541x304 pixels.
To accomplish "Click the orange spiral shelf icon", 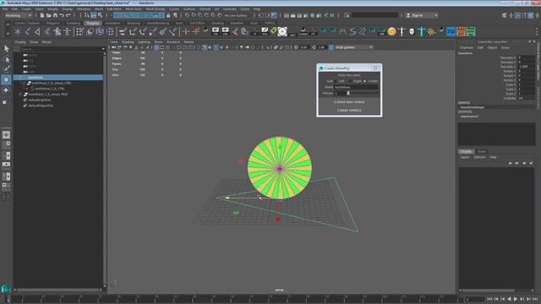I will tap(391, 32).
